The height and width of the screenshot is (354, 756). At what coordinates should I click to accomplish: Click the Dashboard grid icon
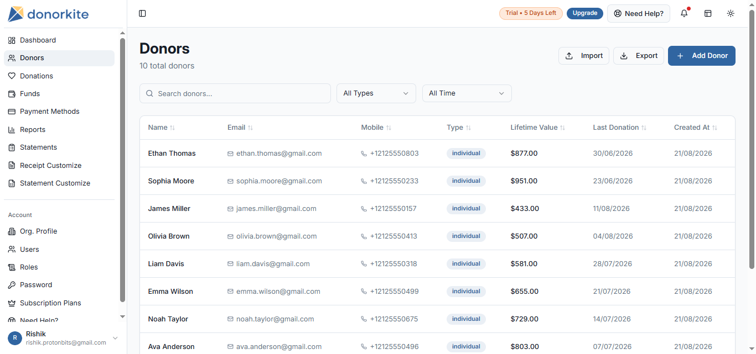click(12, 40)
